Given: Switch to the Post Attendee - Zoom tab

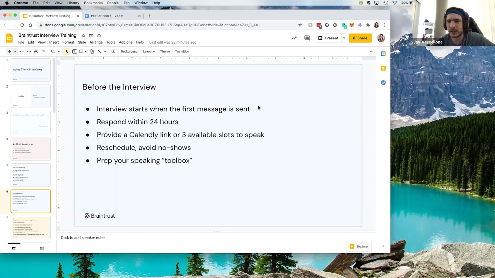Looking at the screenshot, I should (x=111, y=16).
